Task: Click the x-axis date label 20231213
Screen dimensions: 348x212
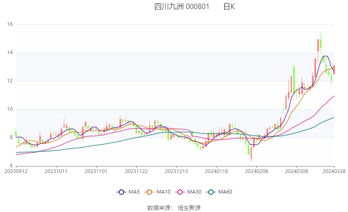Action: click(176, 171)
